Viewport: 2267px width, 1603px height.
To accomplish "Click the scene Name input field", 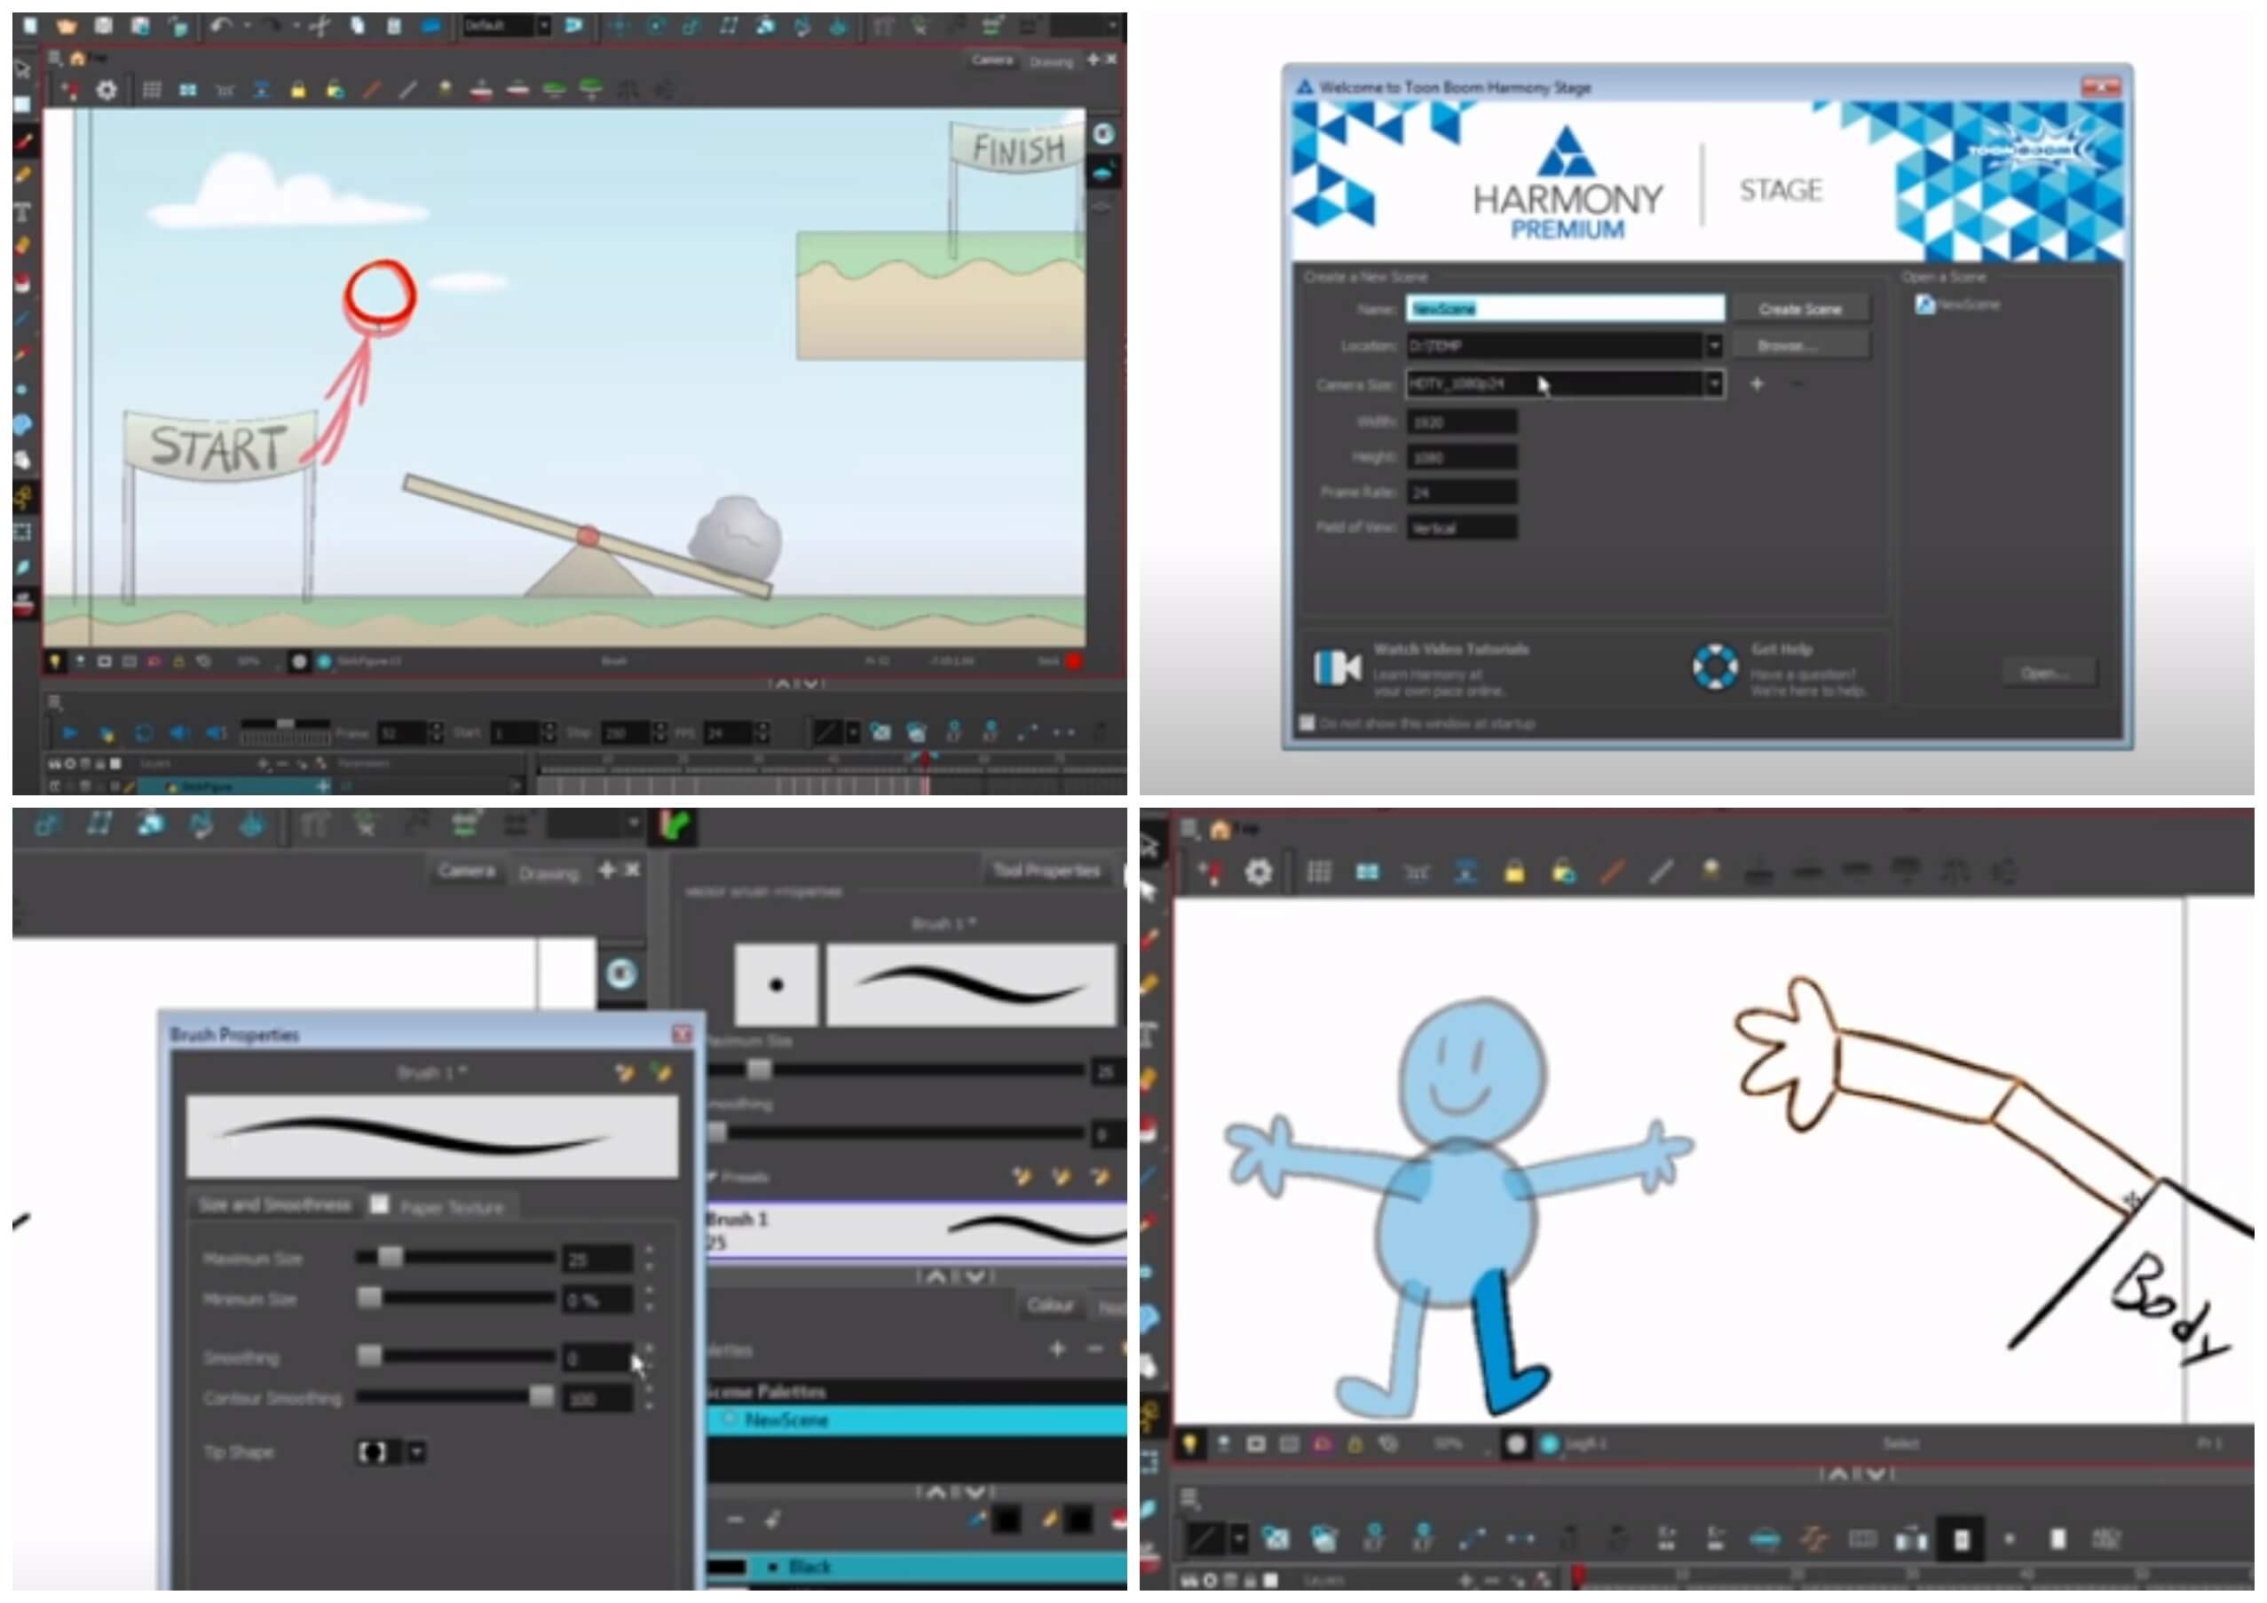I will point(1565,309).
